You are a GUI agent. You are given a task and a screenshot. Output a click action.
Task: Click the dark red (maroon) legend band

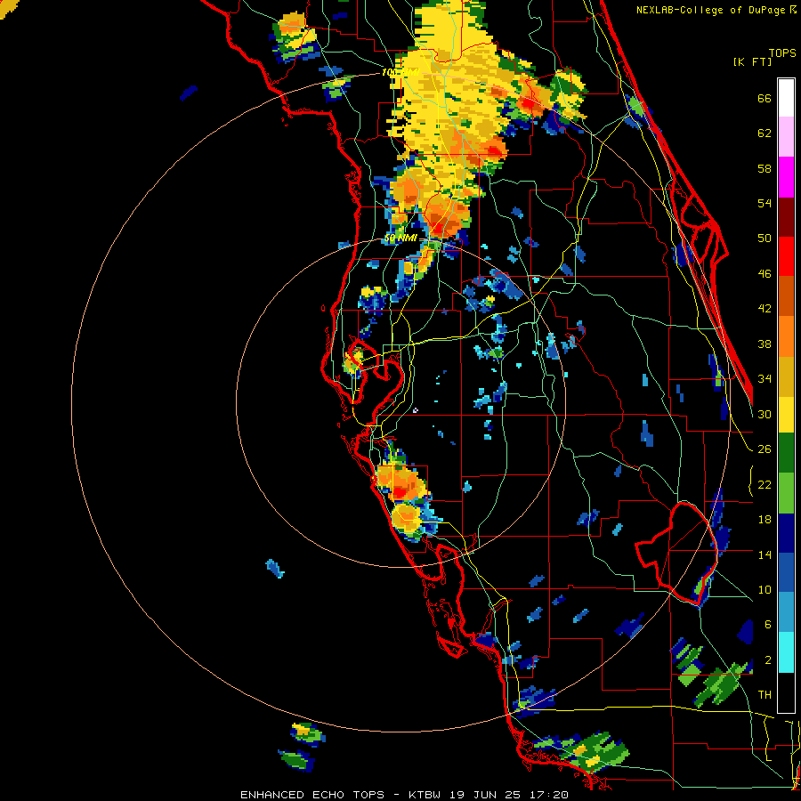(x=786, y=216)
